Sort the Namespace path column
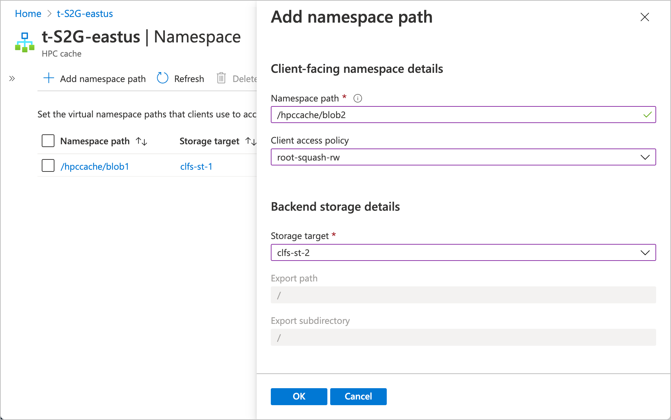Screen dimensions: 671x420 [141, 141]
